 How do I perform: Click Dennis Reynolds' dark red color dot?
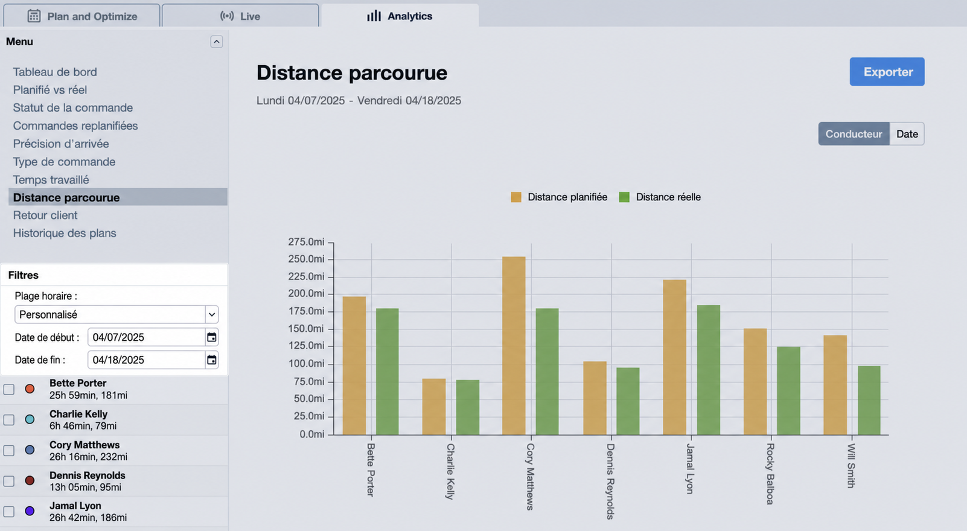(x=30, y=481)
